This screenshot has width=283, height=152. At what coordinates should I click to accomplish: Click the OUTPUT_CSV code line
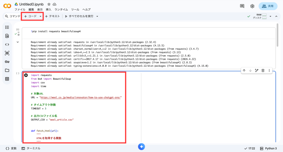point(52,120)
